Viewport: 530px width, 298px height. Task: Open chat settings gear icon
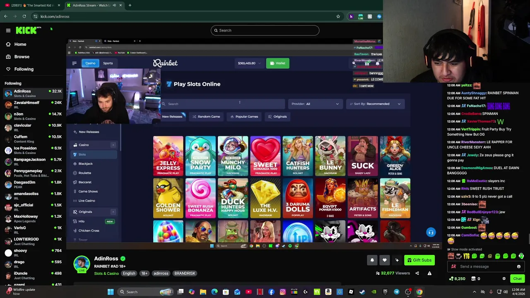point(504,279)
